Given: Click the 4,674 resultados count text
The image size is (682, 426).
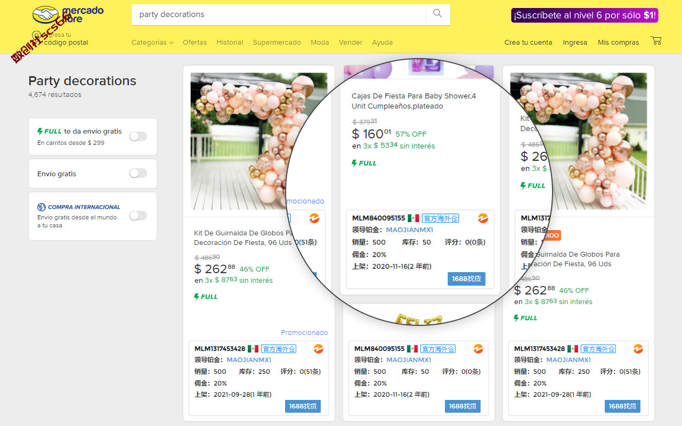Looking at the screenshot, I should (55, 95).
